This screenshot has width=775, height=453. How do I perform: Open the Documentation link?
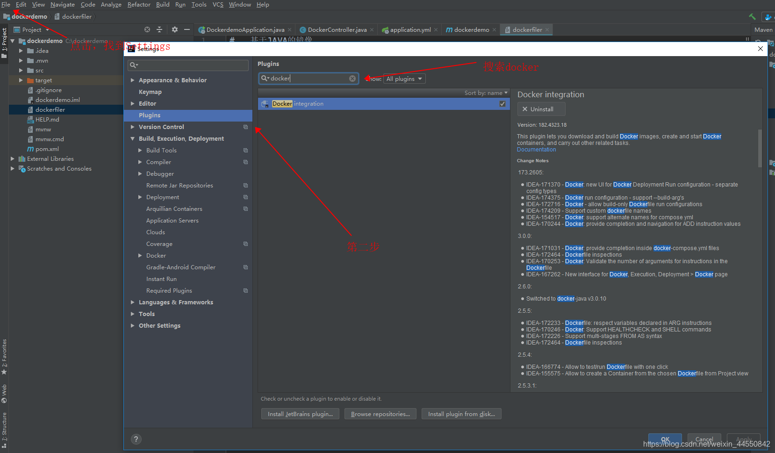pyautogui.click(x=536, y=150)
